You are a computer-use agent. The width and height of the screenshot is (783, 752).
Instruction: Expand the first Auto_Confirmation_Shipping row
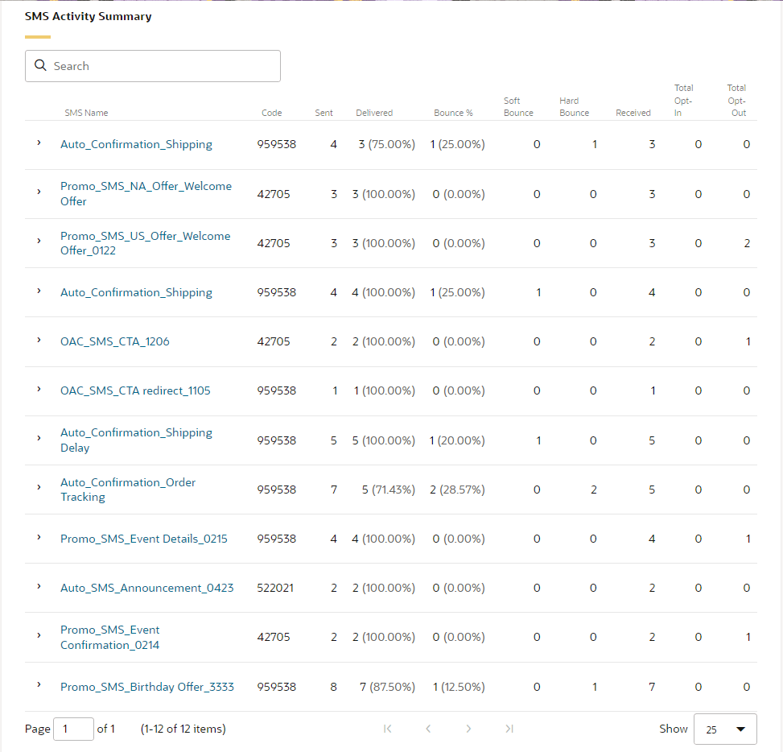pyautogui.click(x=39, y=144)
